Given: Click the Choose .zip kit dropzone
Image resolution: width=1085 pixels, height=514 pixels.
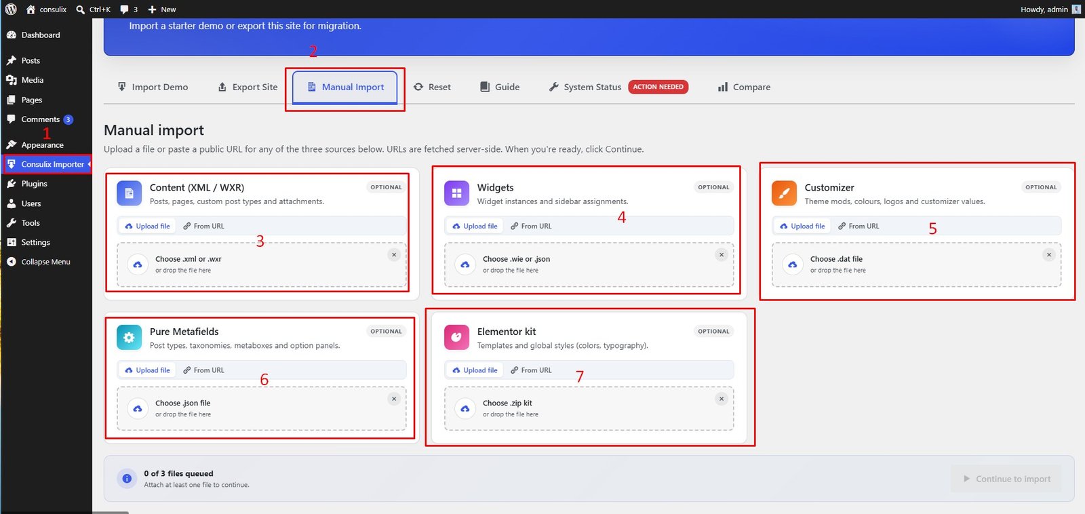Looking at the screenshot, I should point(589,408).
